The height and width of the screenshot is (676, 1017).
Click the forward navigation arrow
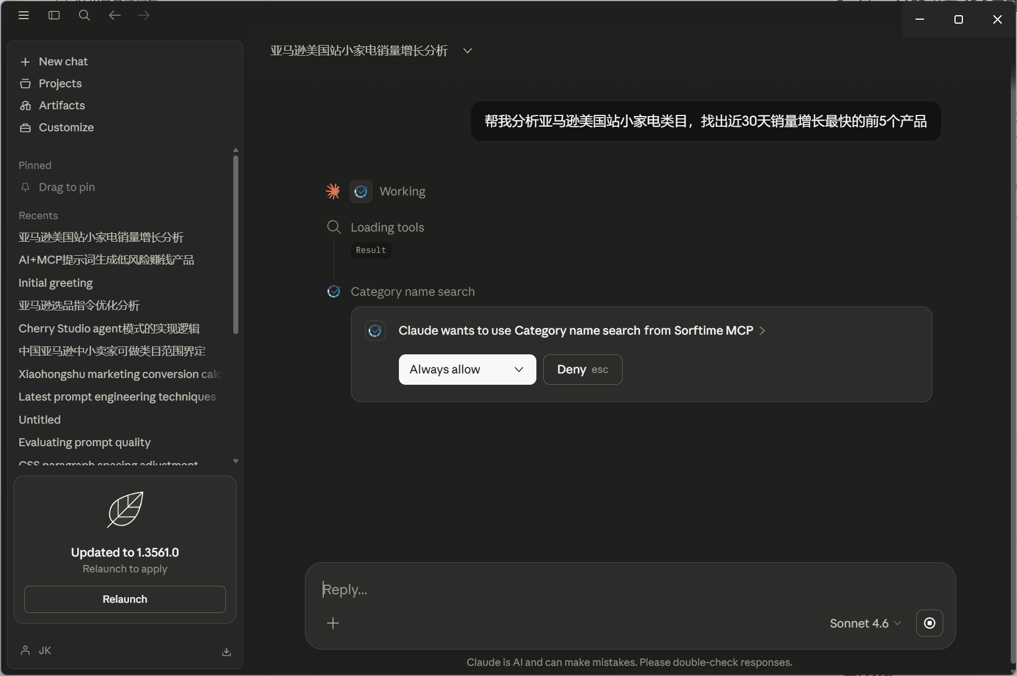coord(144,15)
